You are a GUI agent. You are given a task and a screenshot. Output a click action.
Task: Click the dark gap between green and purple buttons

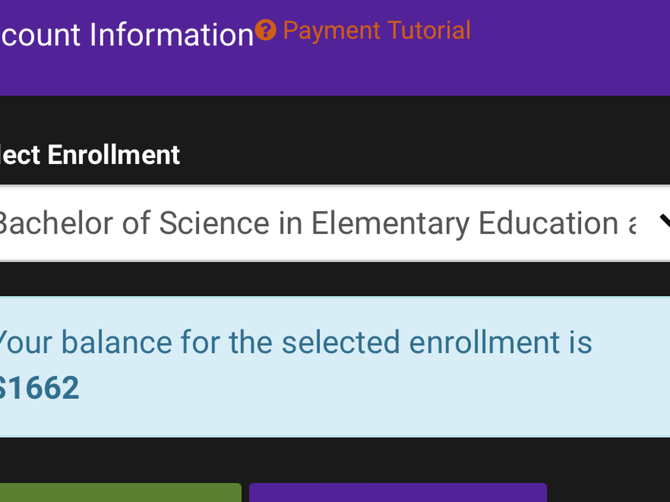pyautogui.click(x=245, y=493)
